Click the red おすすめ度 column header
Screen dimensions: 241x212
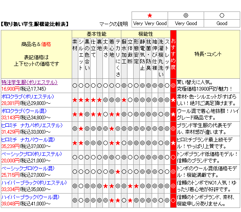point(173,54)
